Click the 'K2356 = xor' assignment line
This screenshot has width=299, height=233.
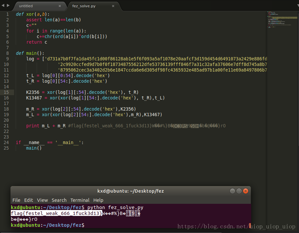[83, 92]
